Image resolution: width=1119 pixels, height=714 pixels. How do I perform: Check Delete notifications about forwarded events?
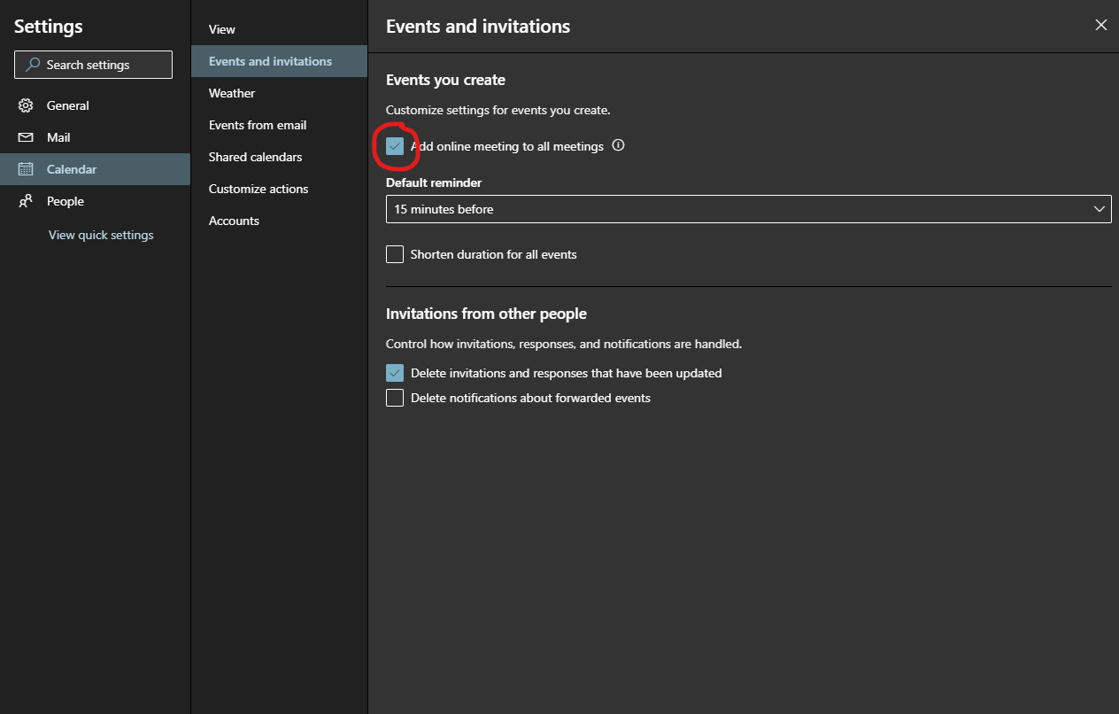[x=395, y=398]
